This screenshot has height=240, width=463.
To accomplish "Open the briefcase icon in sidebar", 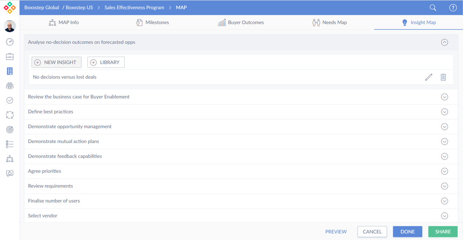I will click(10, 57).
